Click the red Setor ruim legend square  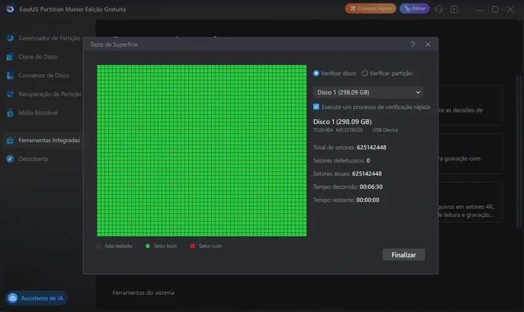click(193, 246)
